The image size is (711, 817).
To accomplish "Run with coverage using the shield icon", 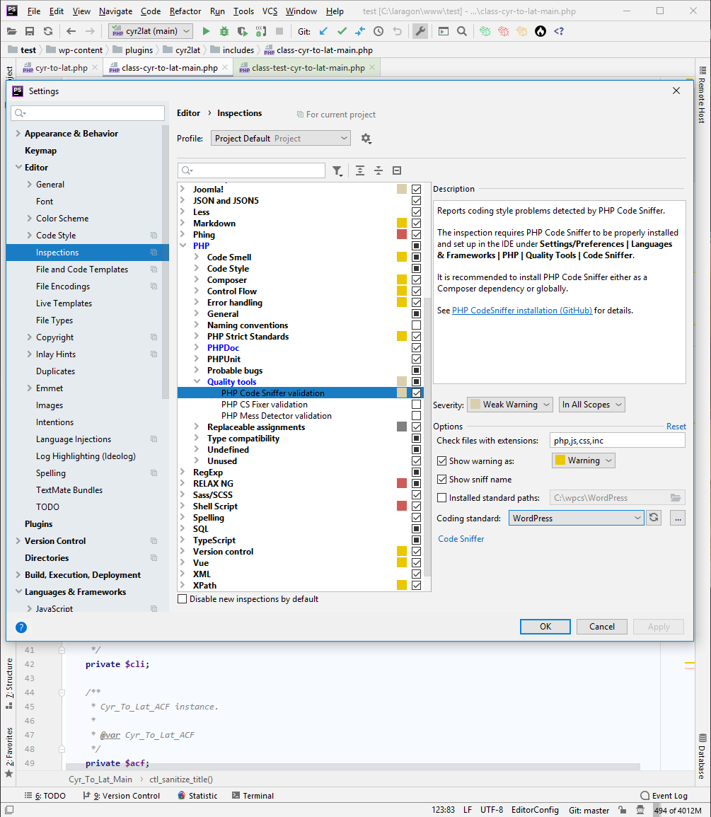I will (x=243, y=31).
